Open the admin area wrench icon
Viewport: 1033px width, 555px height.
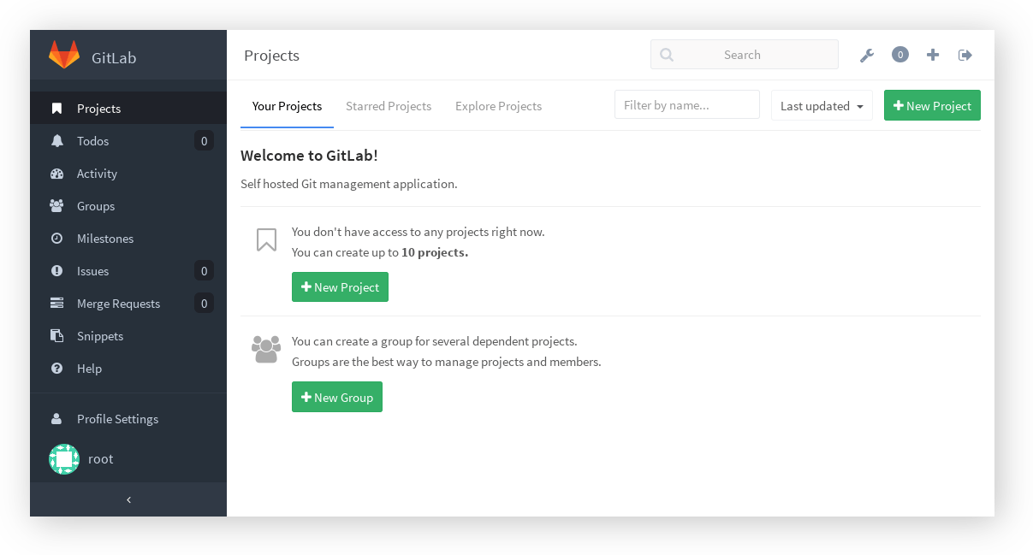pos(866,56)
